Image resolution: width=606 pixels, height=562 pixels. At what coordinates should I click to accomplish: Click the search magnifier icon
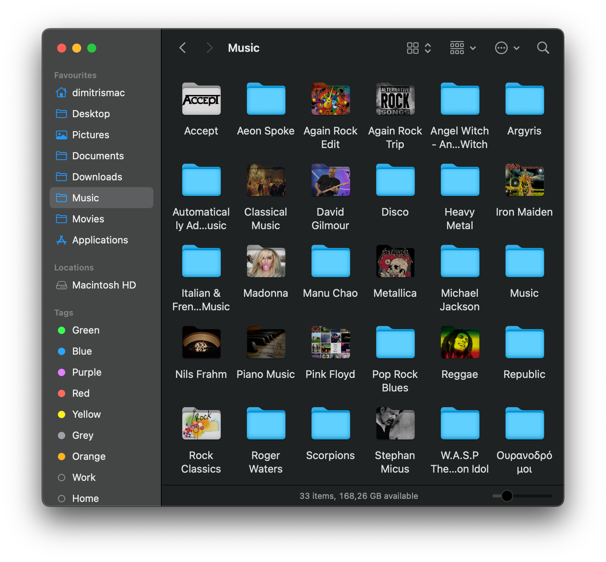[543, 48]
